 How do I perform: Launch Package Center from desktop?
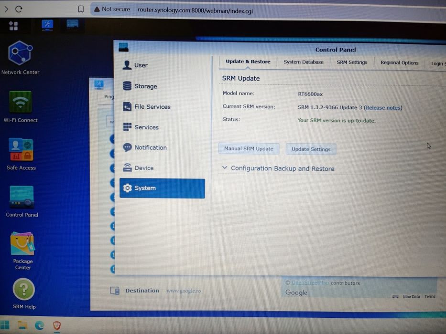click(23, 251)
